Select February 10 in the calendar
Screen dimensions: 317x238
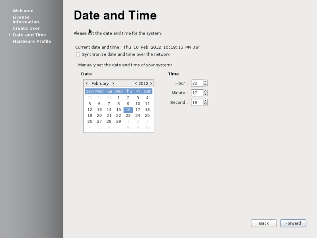(137, 104)
